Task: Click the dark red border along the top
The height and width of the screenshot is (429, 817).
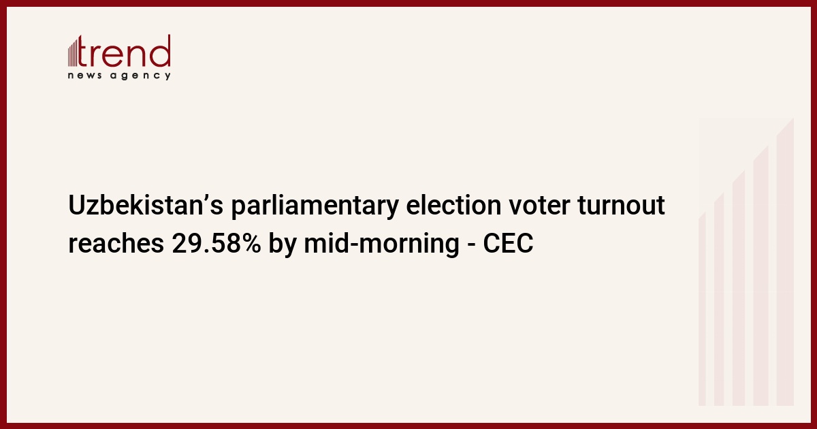Action: [408, 3]
